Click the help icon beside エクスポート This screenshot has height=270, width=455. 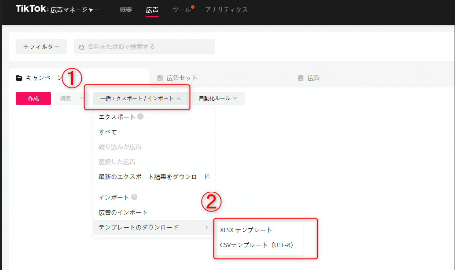point(140,117)
